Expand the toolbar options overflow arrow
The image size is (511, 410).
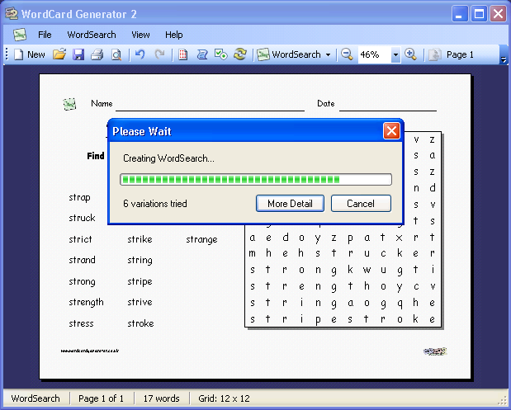tap(504, 59)
